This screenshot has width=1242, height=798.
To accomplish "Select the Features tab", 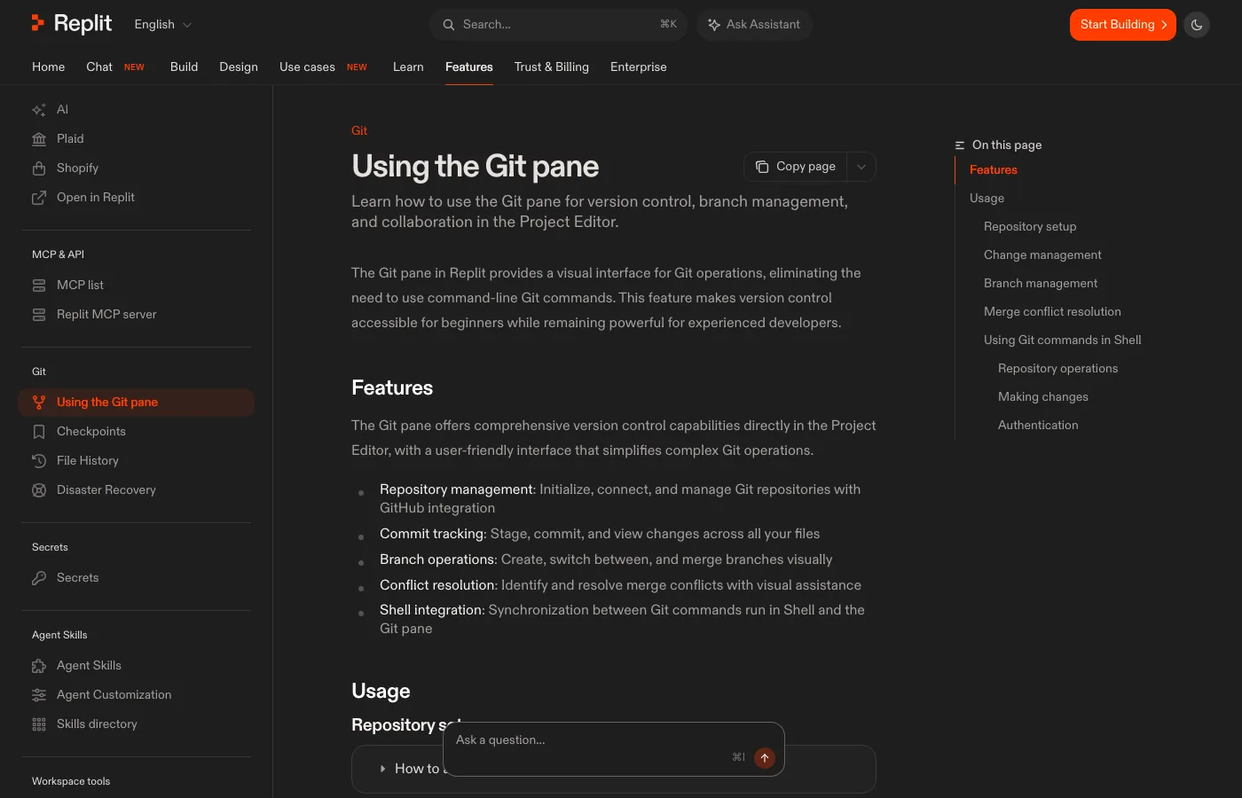I will (469, 66).
